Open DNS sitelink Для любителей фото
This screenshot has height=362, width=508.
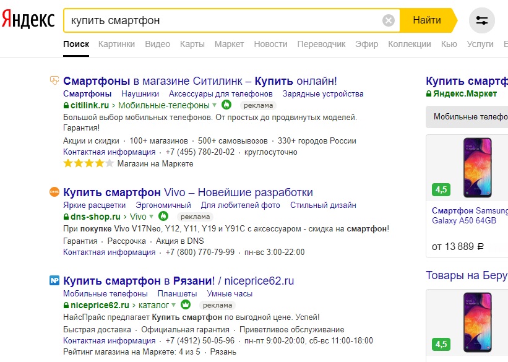pyautogui.click(x=241, y=205)
